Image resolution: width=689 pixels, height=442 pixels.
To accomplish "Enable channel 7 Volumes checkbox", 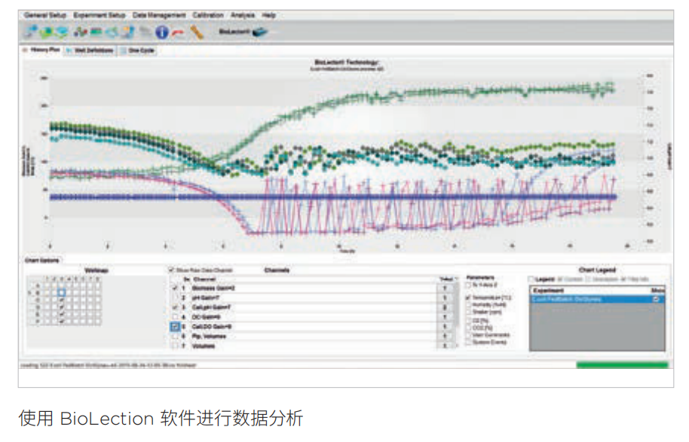I will coord(175,346).
